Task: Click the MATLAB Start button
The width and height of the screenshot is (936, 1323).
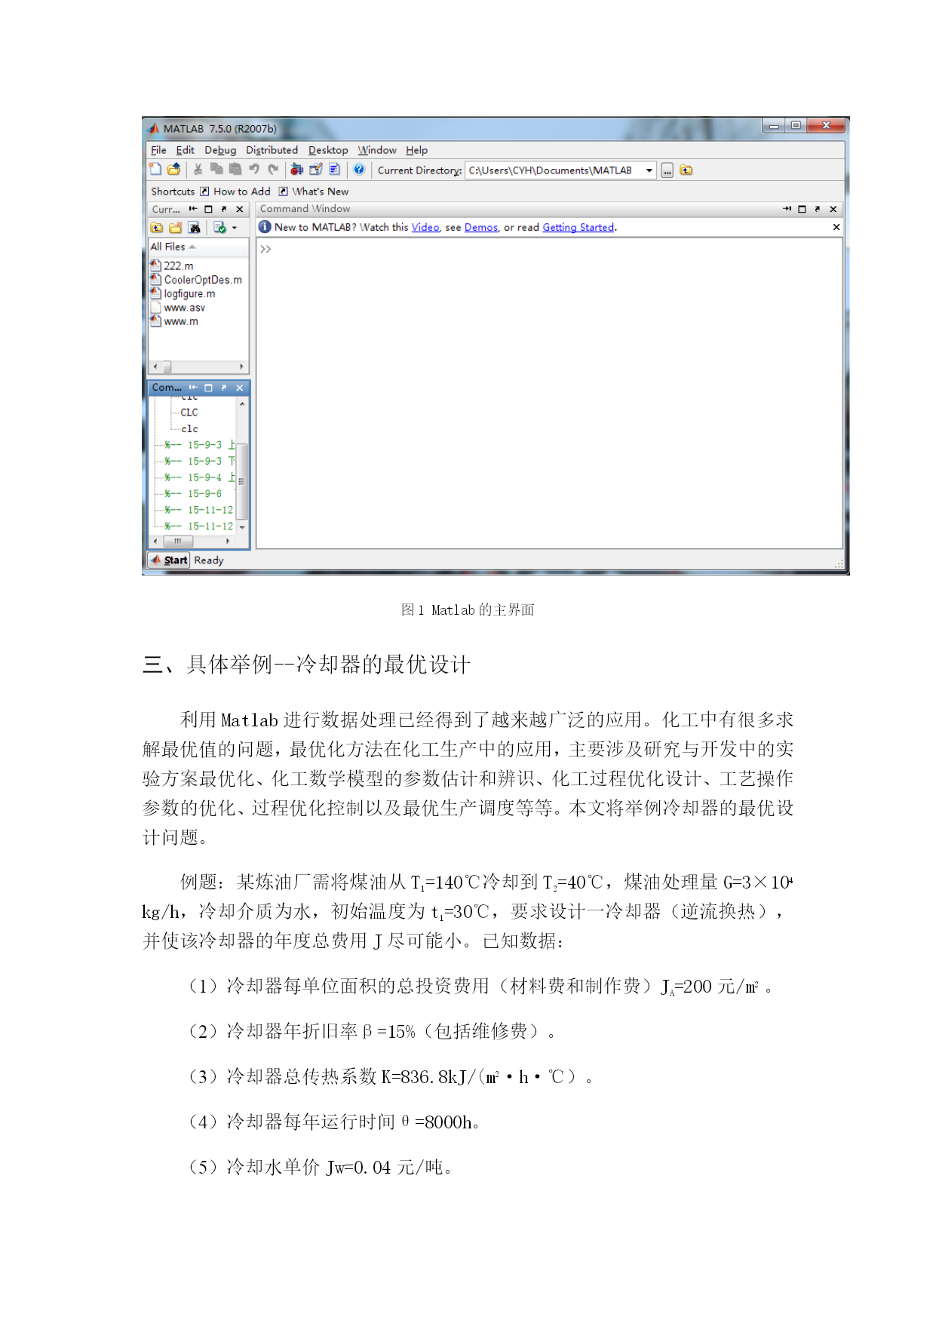Action: pyautogui.click(x=168, y=560)
